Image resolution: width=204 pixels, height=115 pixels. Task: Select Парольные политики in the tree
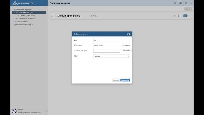pyautogui.click(x=27, y=19)
